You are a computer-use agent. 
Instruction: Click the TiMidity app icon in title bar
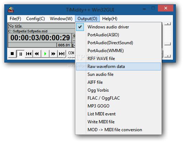[x=11, y=10]
